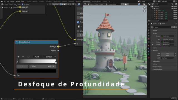
Task: Expand the Grass.001 object row
Action: point(154,13)
